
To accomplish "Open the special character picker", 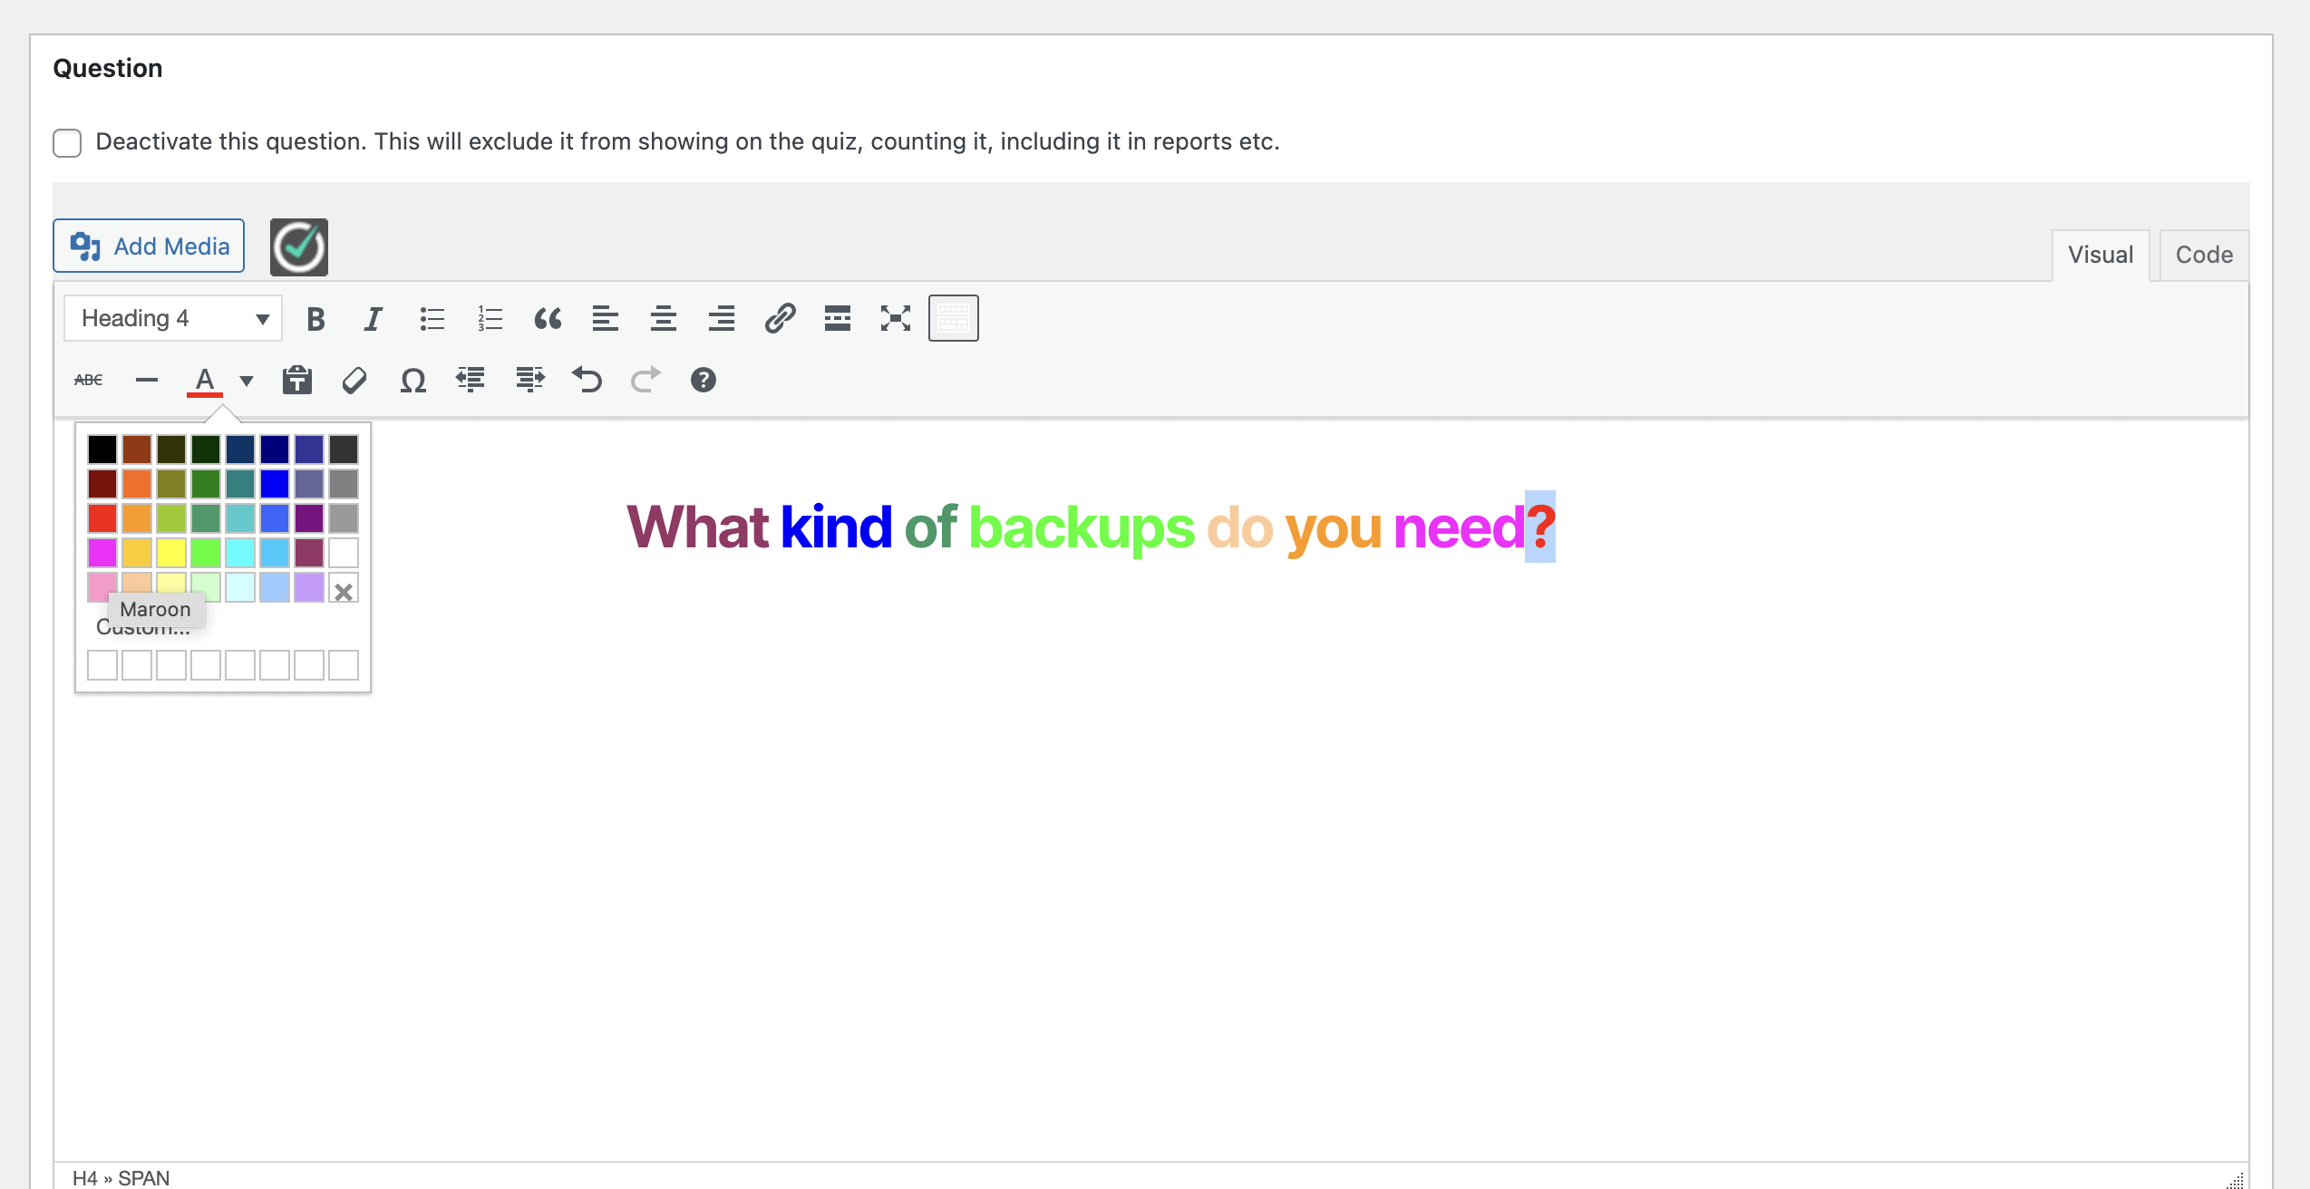I will 413,381.
